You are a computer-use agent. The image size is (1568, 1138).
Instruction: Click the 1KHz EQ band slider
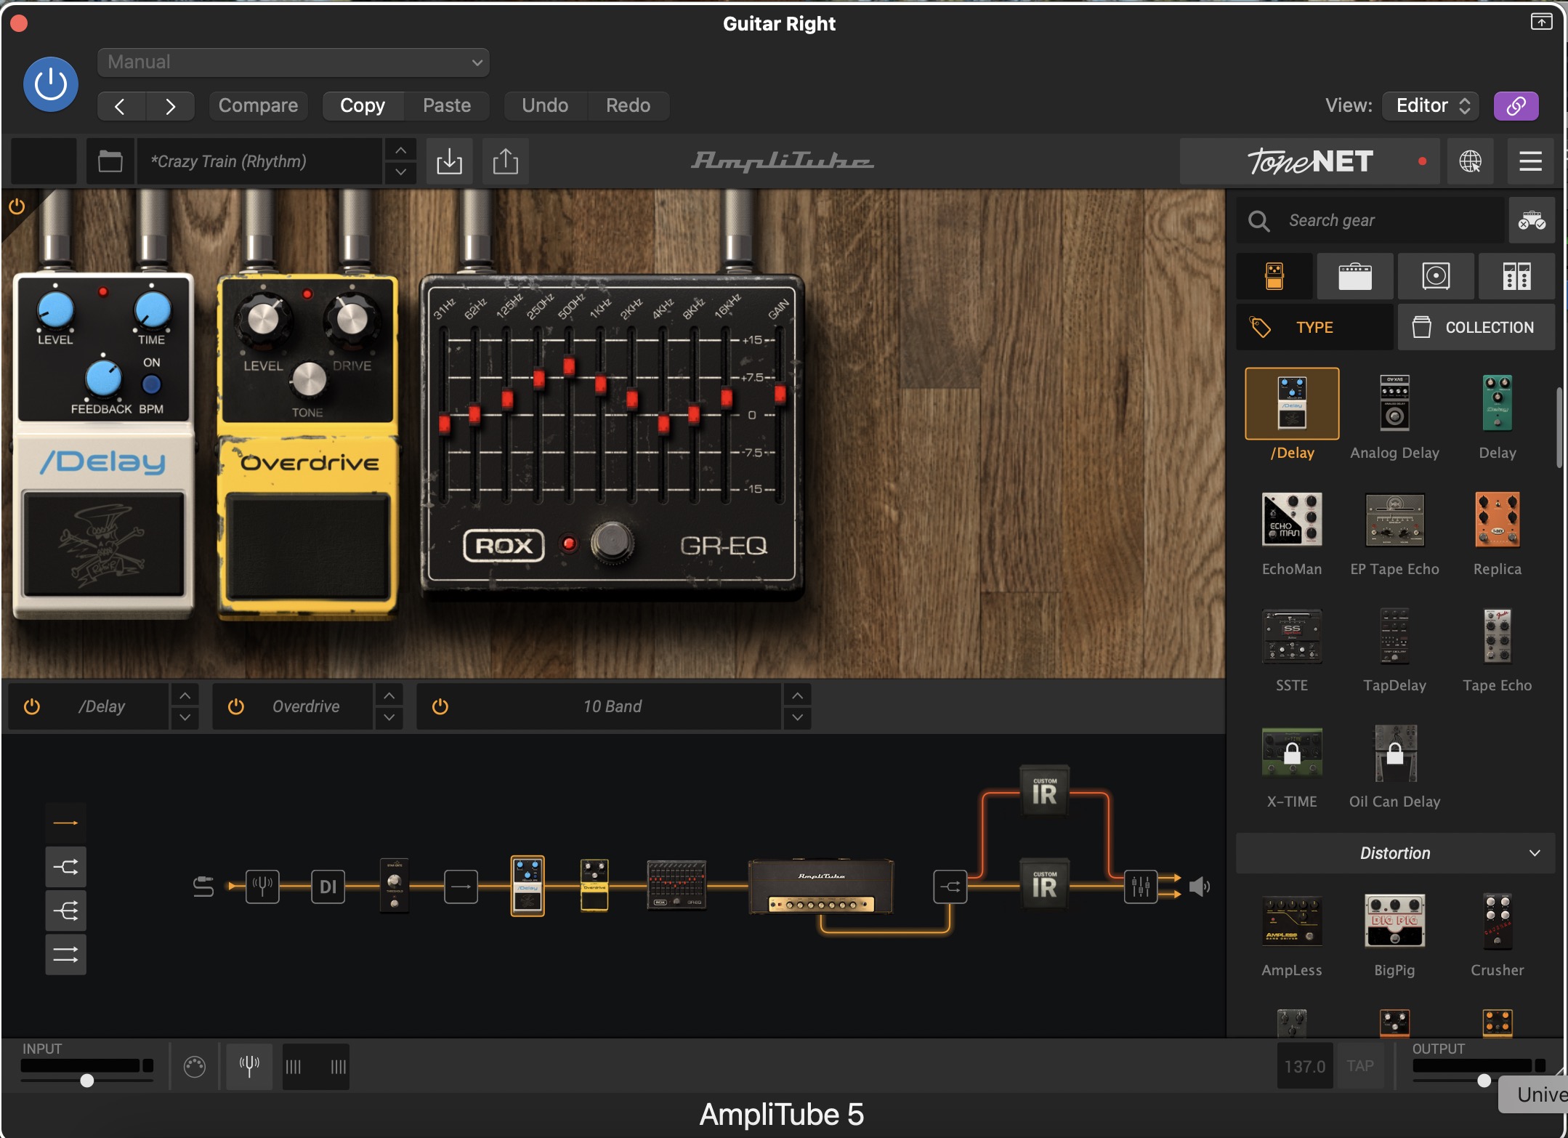pos(600,384)
